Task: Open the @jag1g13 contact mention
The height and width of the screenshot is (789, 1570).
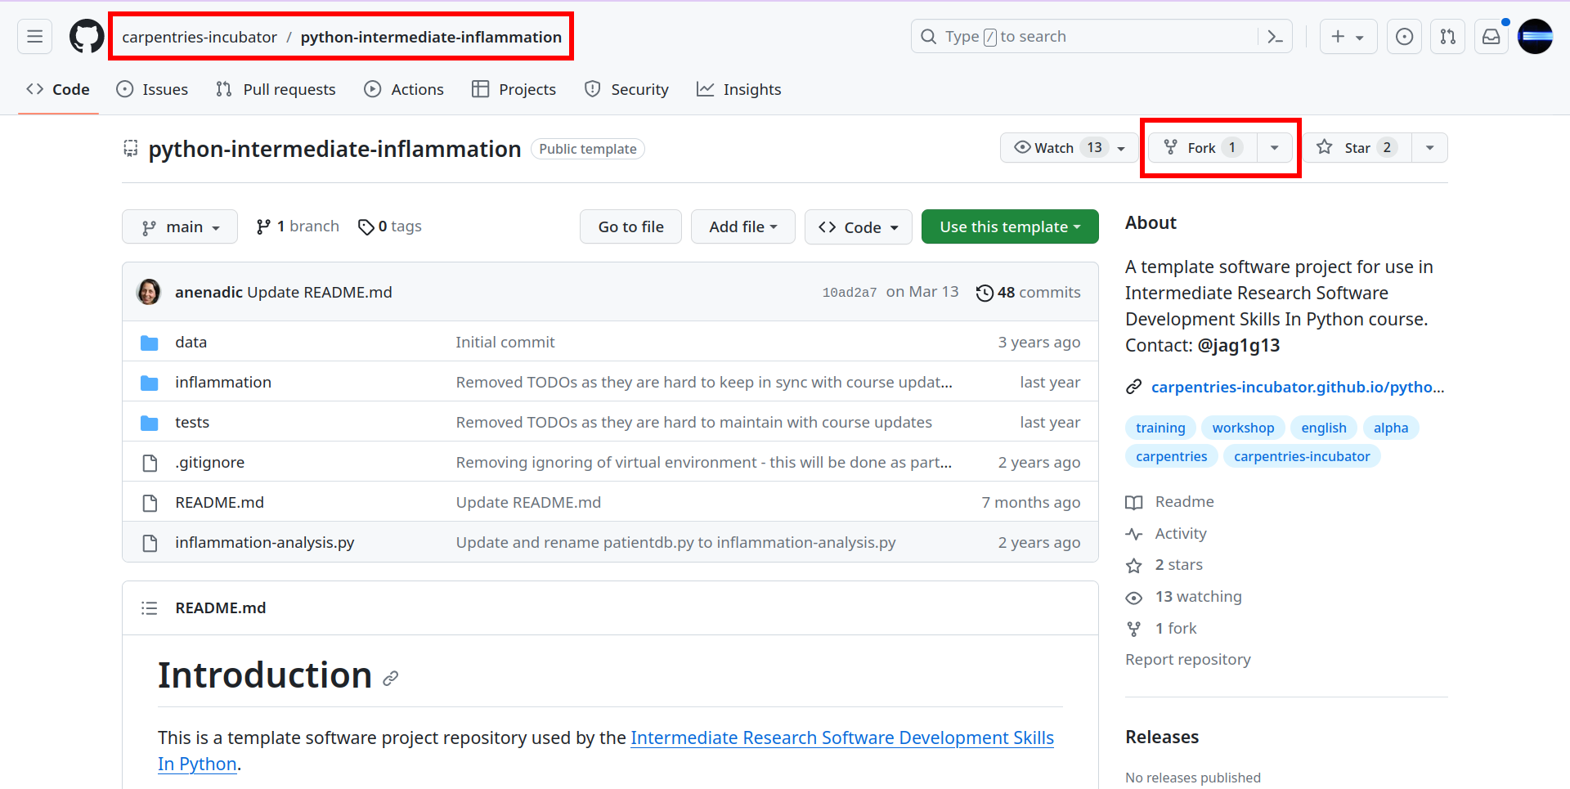Action: tap(1239, 346)
